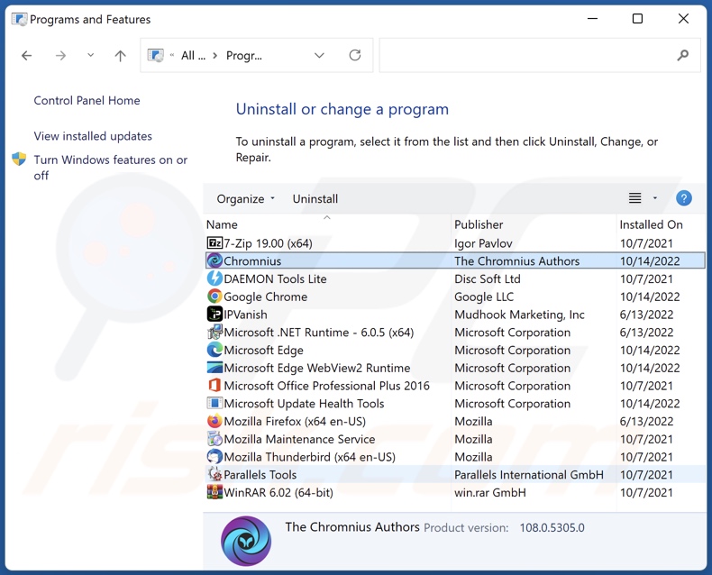Open the Organize dropdown menu
Screen dimensions: 712x575
(x=246, y=199)
